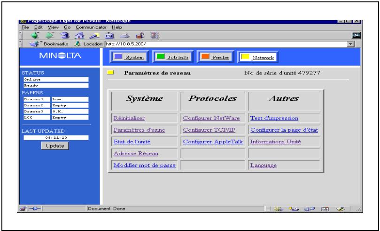Click the No de série d'unité 479277 text

282,73
